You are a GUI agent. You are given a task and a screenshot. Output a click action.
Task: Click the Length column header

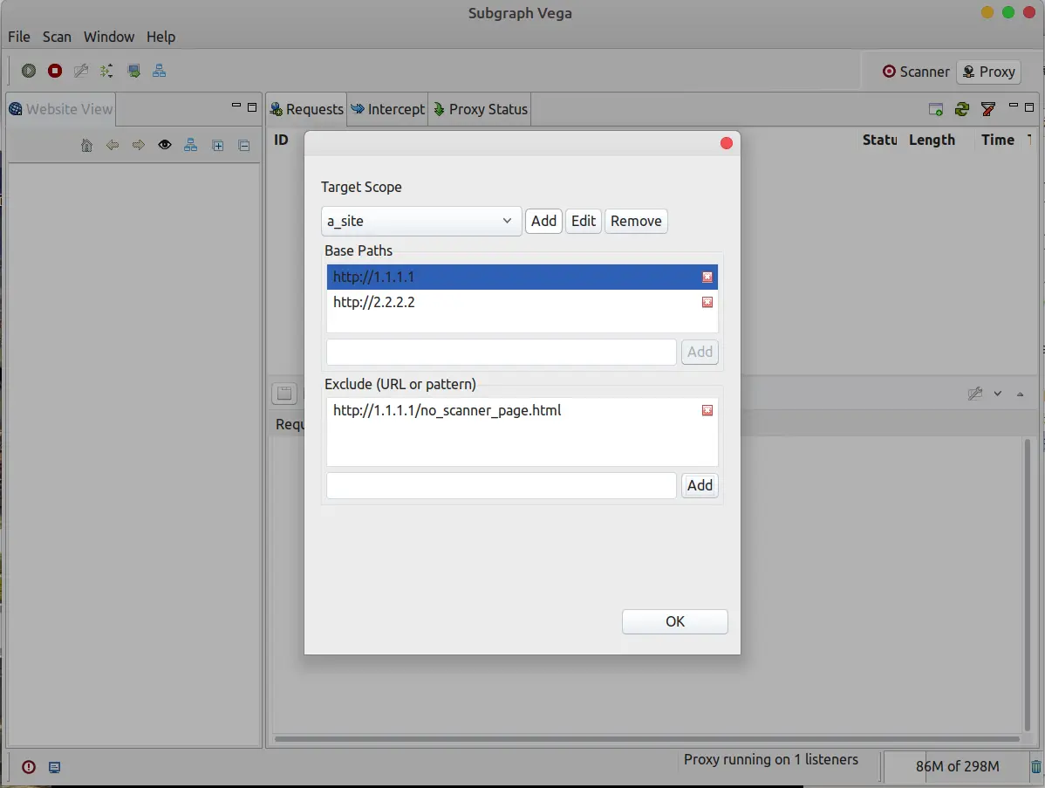tap(932, 140)
